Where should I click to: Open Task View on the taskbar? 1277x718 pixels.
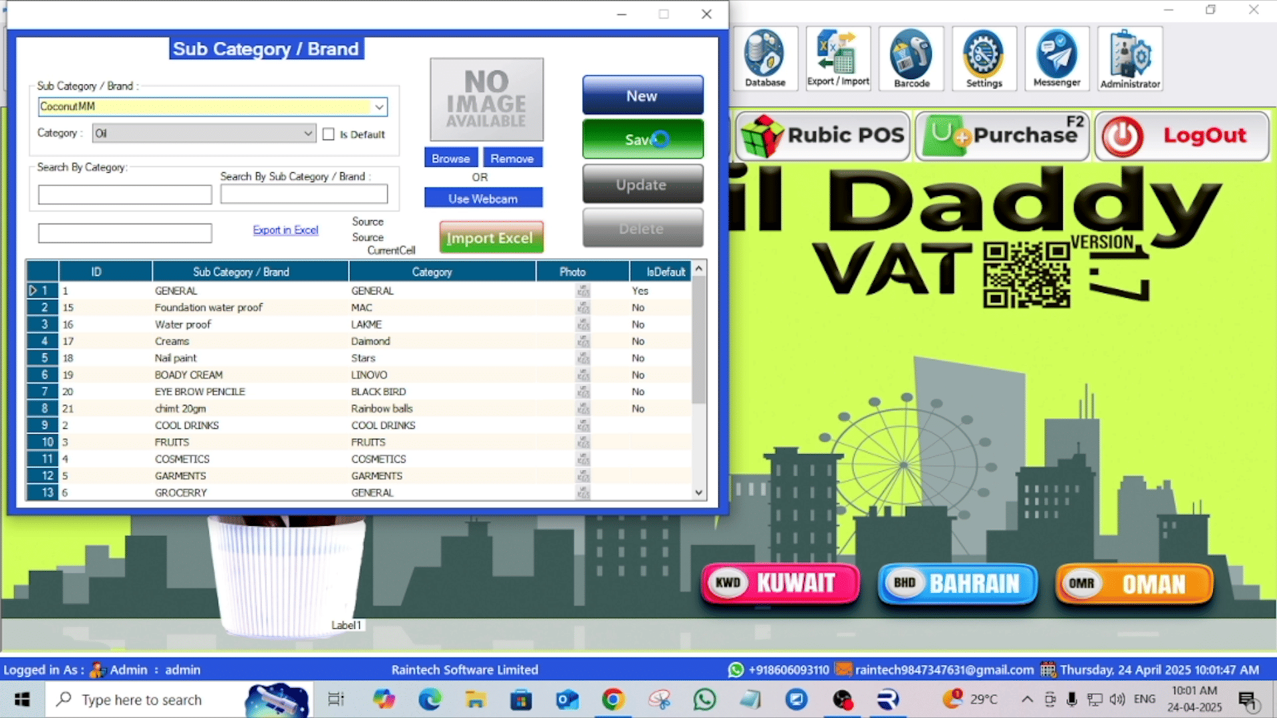(x=336, y=699)
